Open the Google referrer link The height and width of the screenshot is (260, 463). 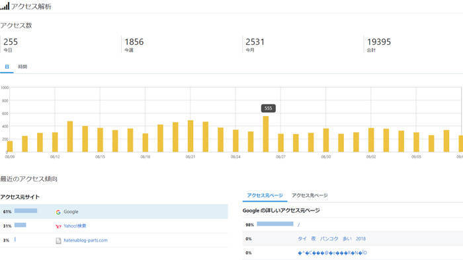coord(71,212)
